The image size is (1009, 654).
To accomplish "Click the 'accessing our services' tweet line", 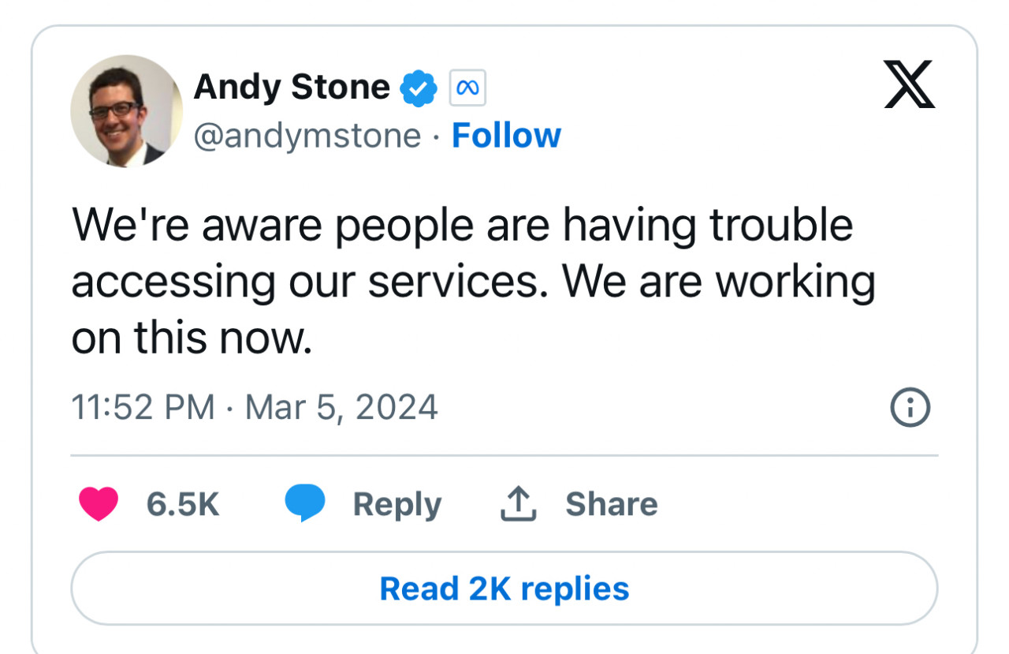I will point(474,282).
